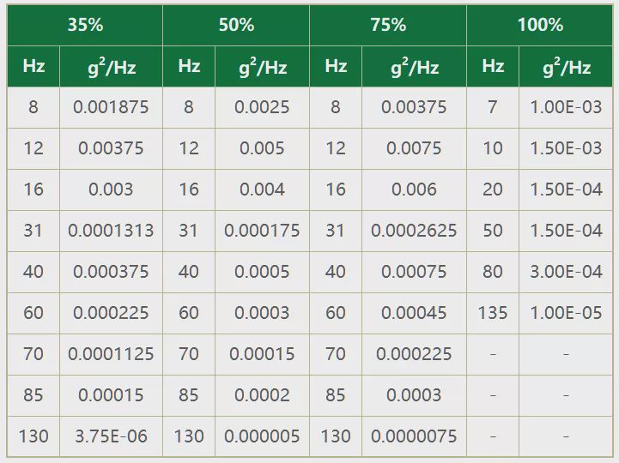Select the 1.00E-05 cell
The width and height of the screenshot is (619, 463).
tap(566, 313)
